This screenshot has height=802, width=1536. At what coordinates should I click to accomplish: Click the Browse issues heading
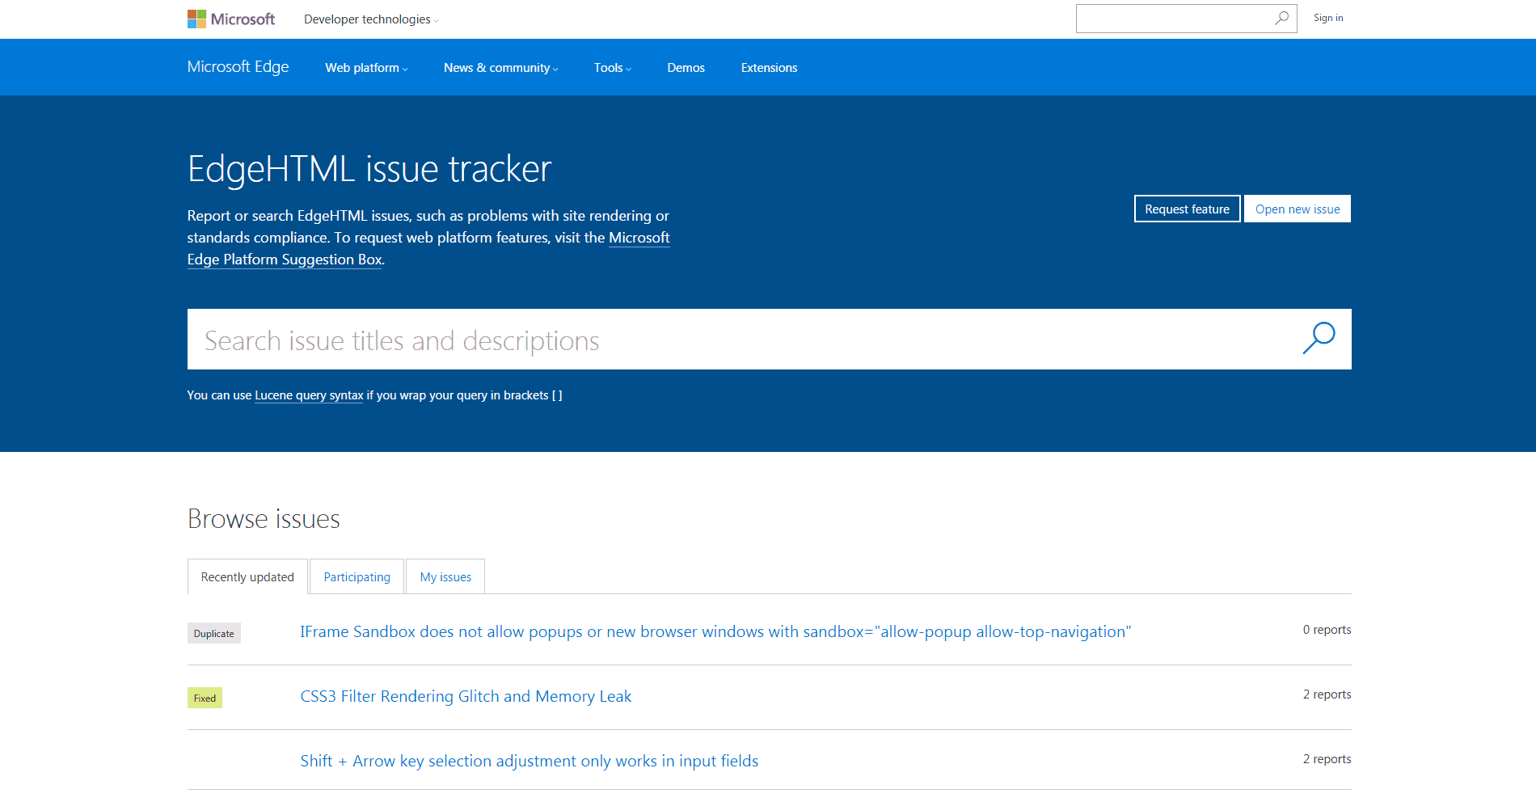point(264,519)
